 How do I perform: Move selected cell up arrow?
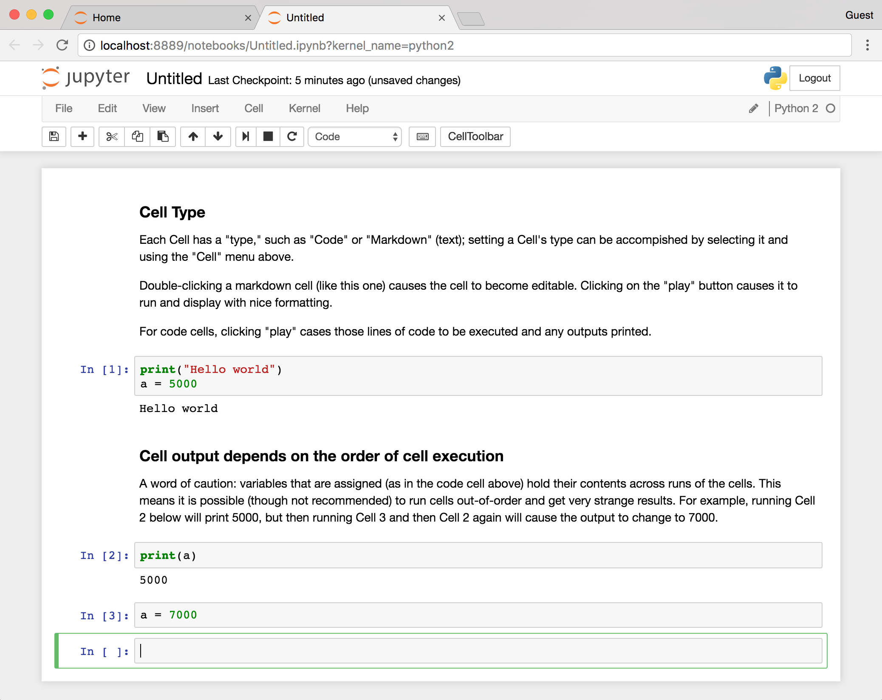click(x=193, y=136)
